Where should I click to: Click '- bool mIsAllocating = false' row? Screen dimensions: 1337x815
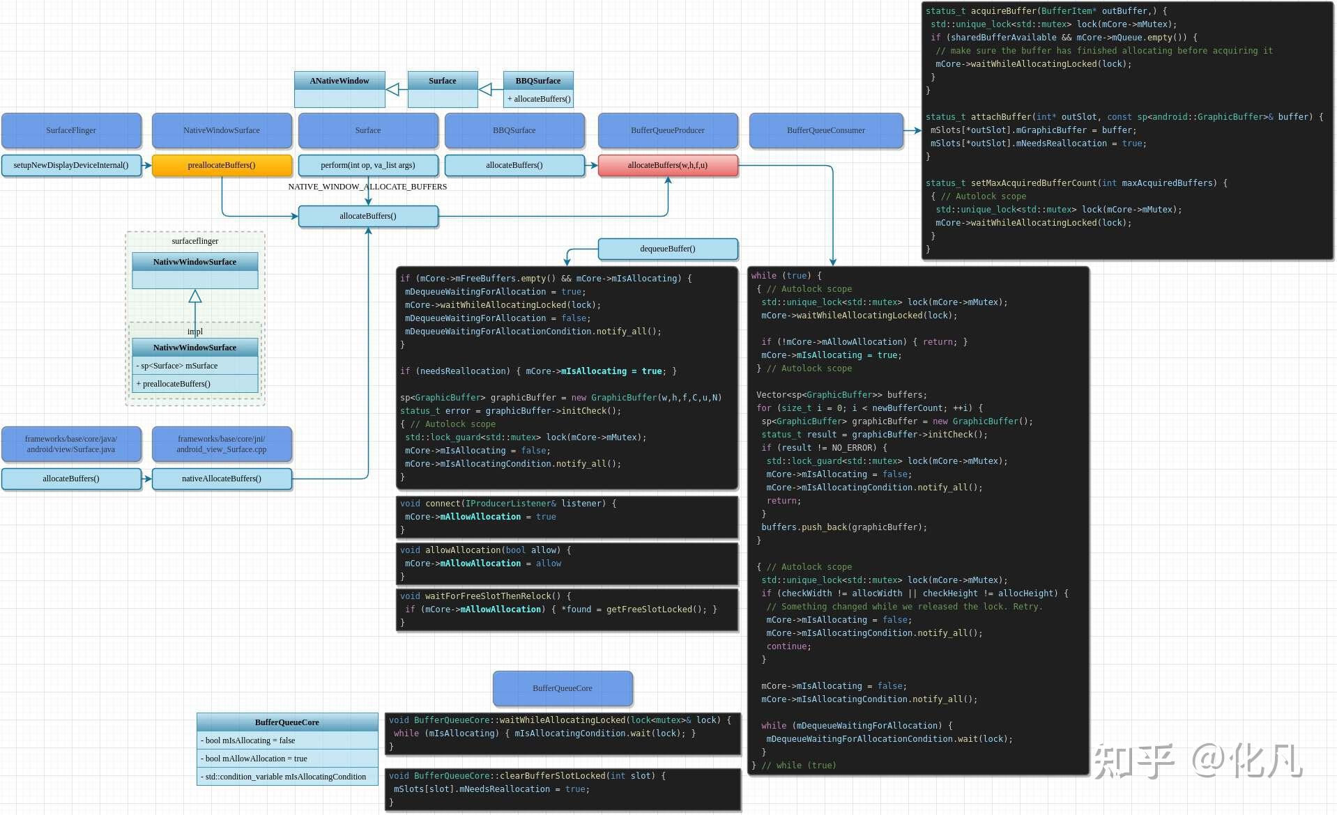pyautogui.click(x=287, y=740)
